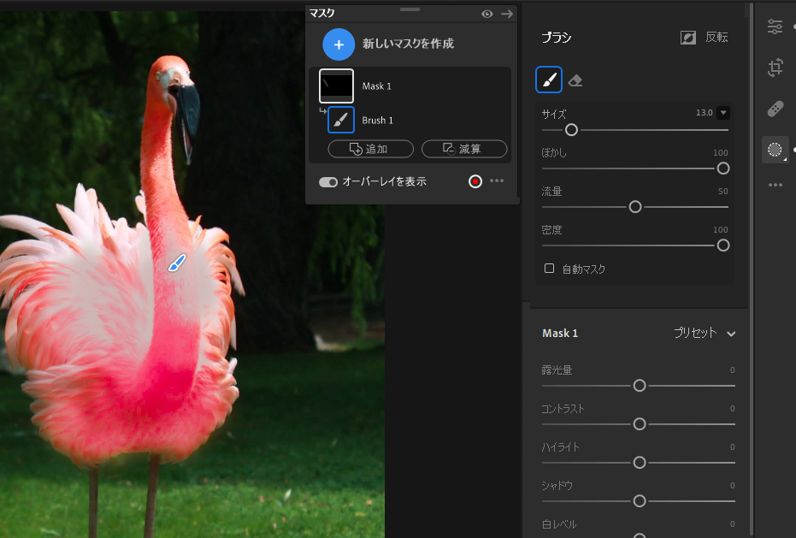796x538 pixels.
Task: Expand the プリセット dropdown chevron
Action: point(731,334)
